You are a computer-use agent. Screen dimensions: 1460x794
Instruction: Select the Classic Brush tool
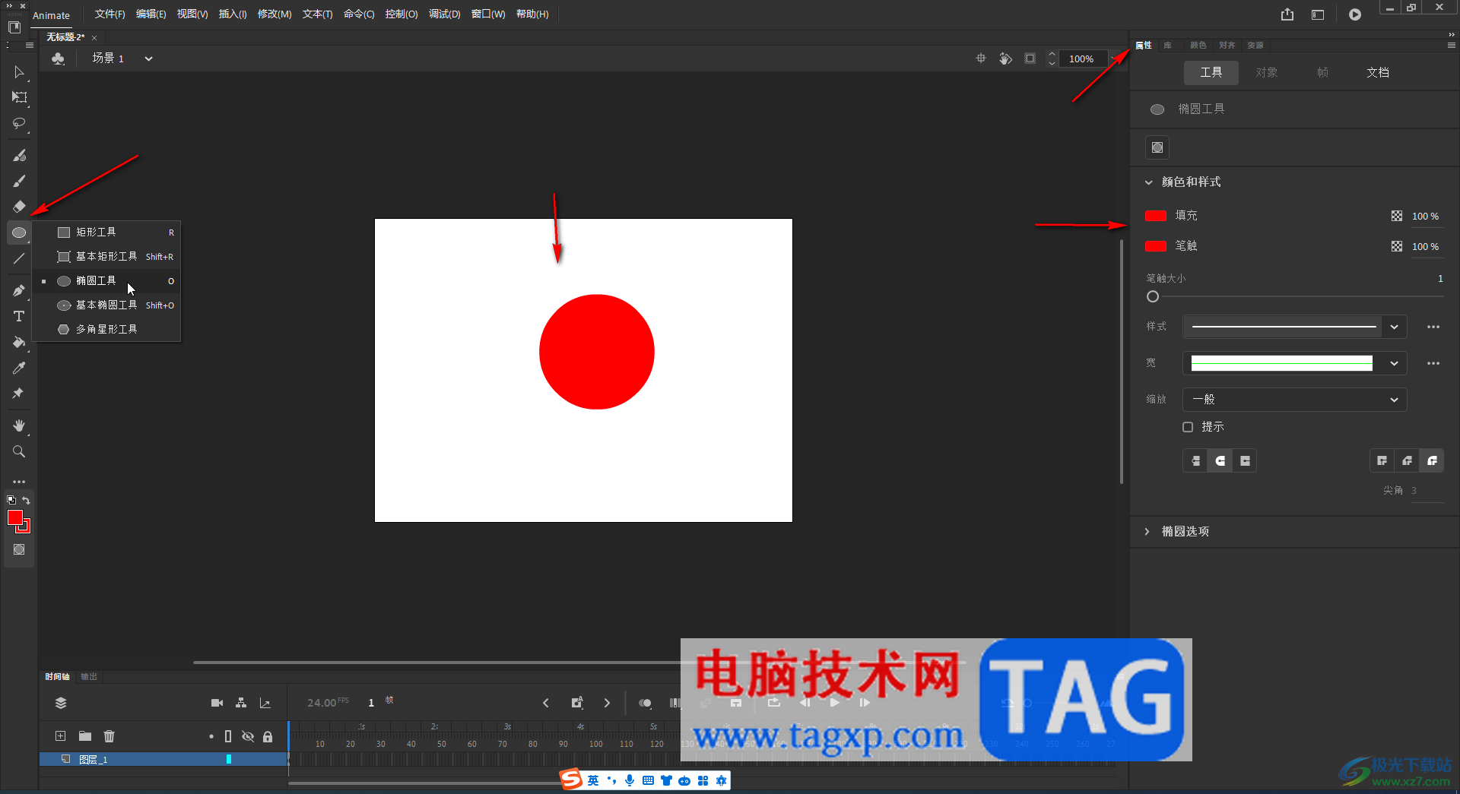click(x=19, y=181)
